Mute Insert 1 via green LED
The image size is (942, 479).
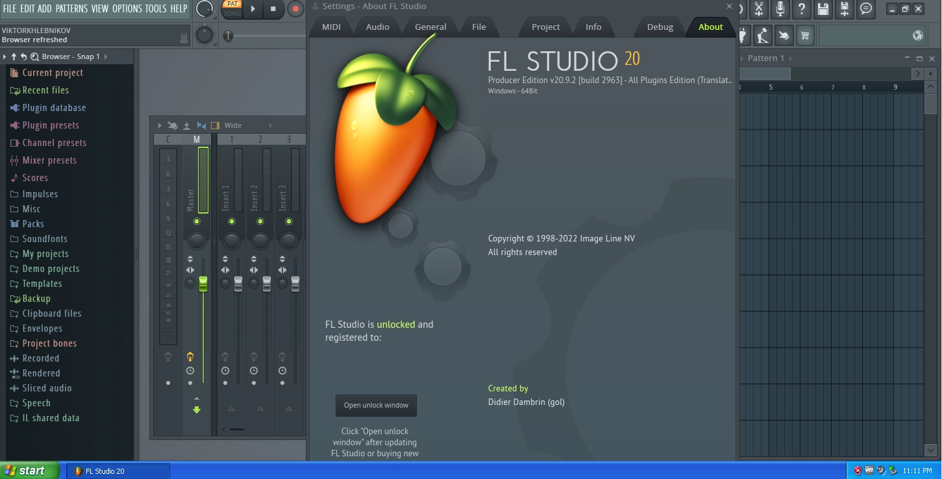[x=232, y=221]
